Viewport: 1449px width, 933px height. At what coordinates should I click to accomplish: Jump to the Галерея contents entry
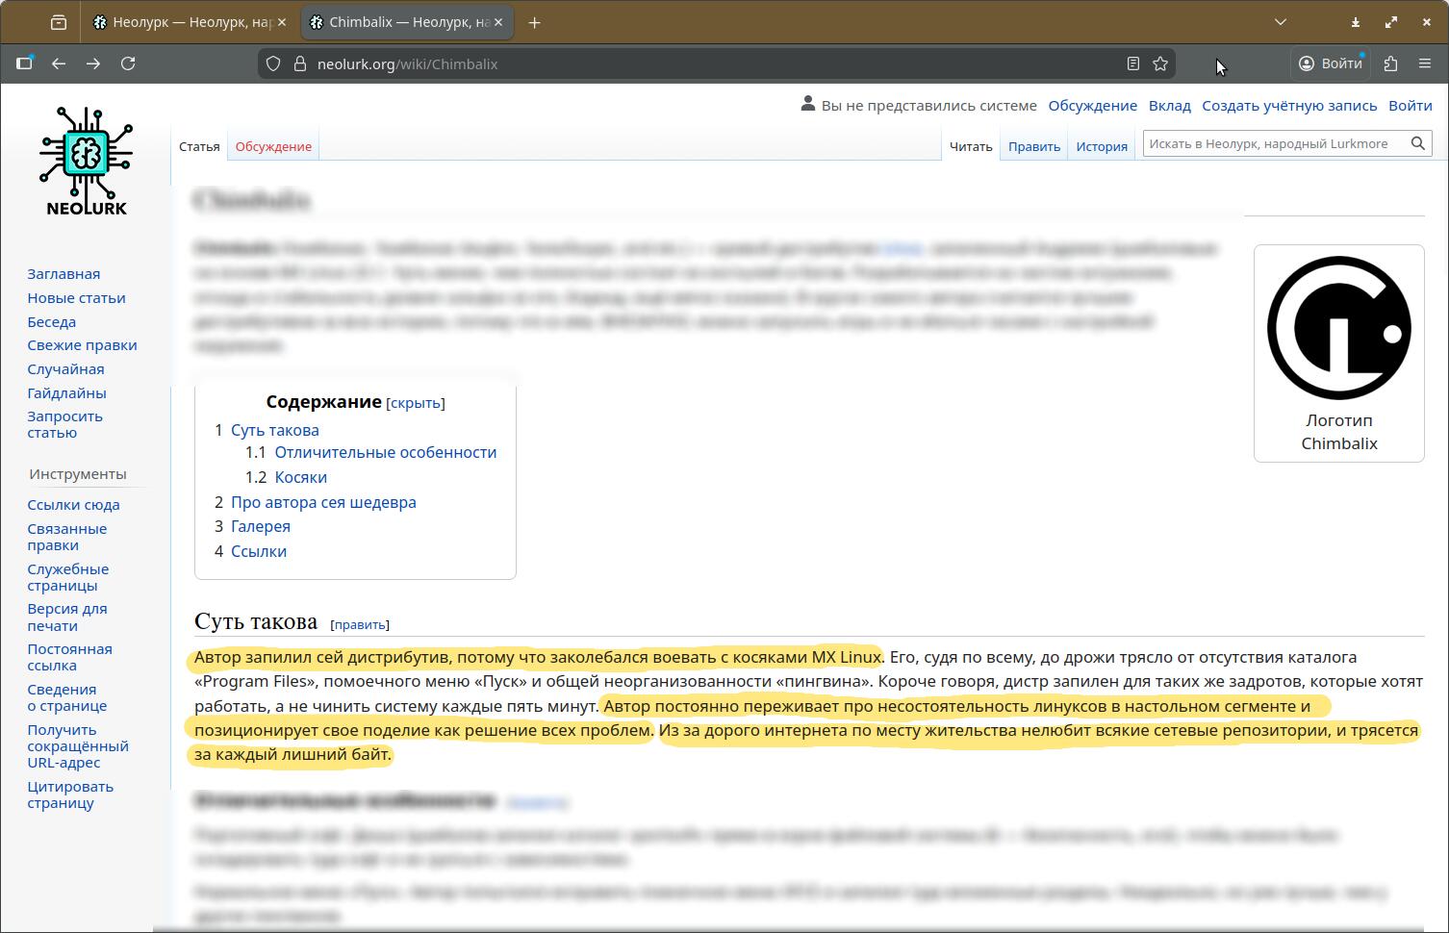261,526
